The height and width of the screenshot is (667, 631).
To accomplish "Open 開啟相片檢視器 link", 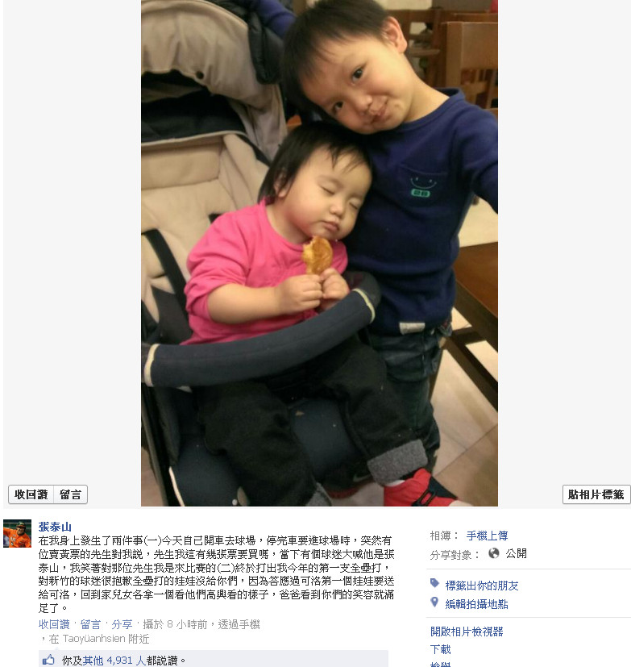I will [467, 632].
